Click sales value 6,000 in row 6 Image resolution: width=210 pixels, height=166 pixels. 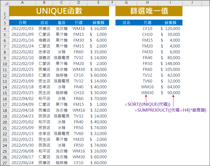pyautogui.click(x=99, y=40)
